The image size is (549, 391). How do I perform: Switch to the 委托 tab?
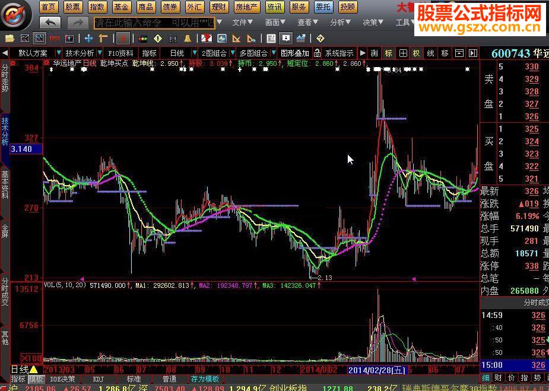coord(323,7)
